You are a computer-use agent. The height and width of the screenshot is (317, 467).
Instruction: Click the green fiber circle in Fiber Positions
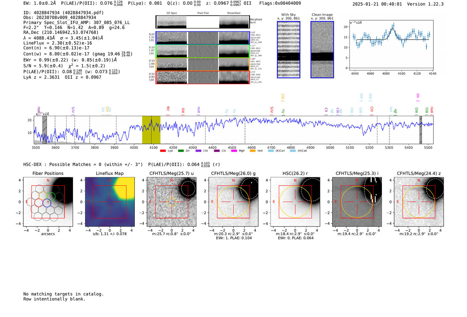[x=51, y=196]
